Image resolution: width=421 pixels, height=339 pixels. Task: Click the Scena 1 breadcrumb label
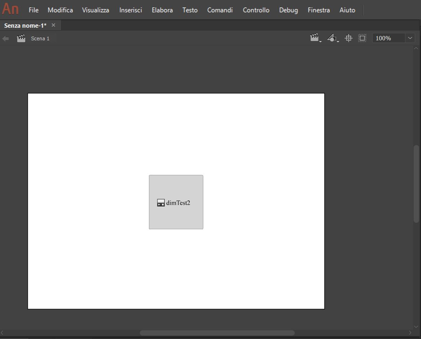pos(40,38)
